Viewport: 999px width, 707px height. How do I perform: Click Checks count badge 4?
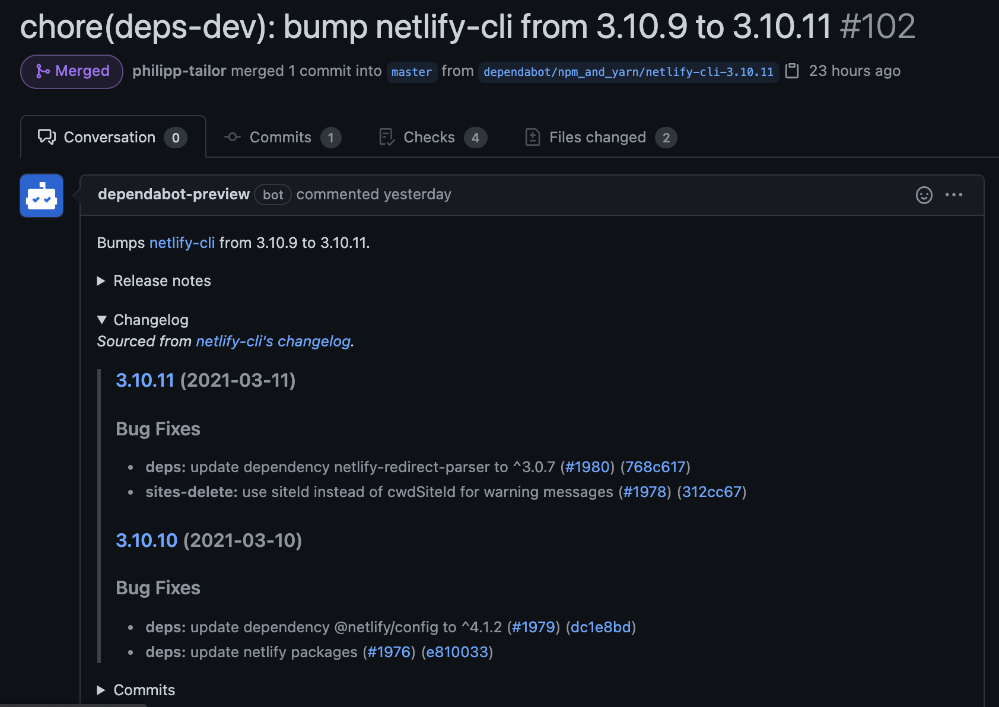pyautogui.click(x=475, y=138)
